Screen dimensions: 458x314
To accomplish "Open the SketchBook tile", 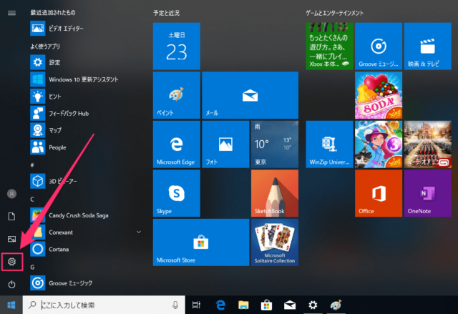I will pyautogui.click(x=275, y=193).
